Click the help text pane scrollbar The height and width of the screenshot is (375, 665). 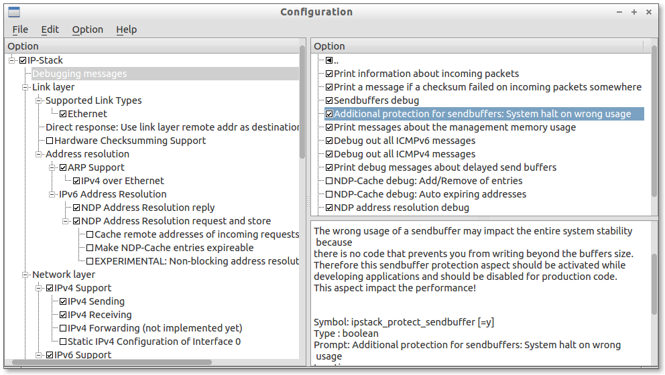[x=654, y=284]
